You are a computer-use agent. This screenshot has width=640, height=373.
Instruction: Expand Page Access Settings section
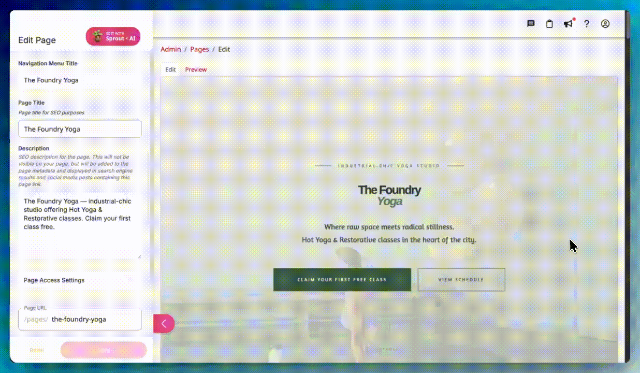click(x=80, y=280)
